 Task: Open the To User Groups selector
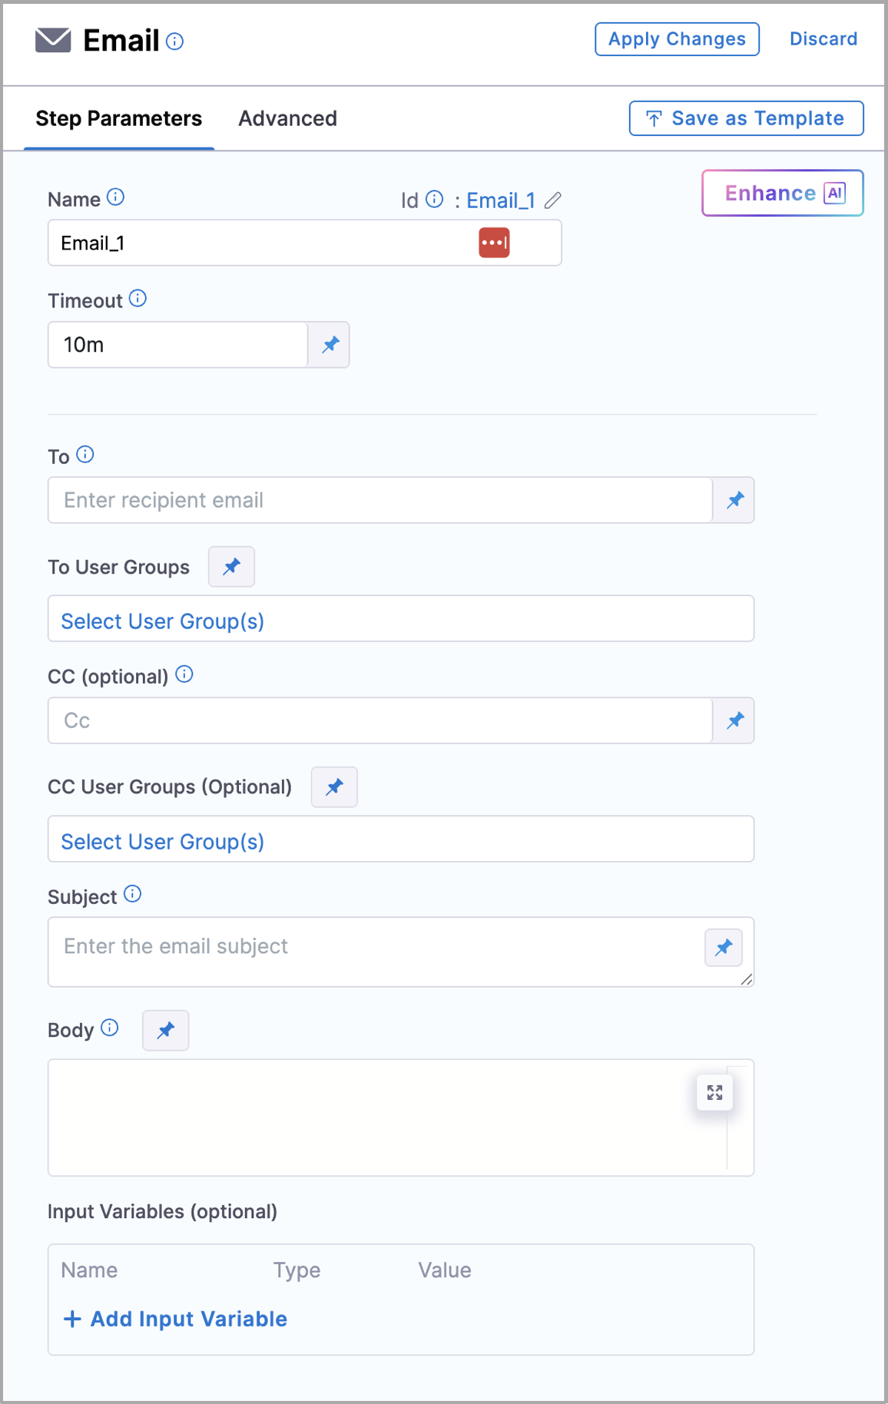pyautogui.click(x=400, y=619)
